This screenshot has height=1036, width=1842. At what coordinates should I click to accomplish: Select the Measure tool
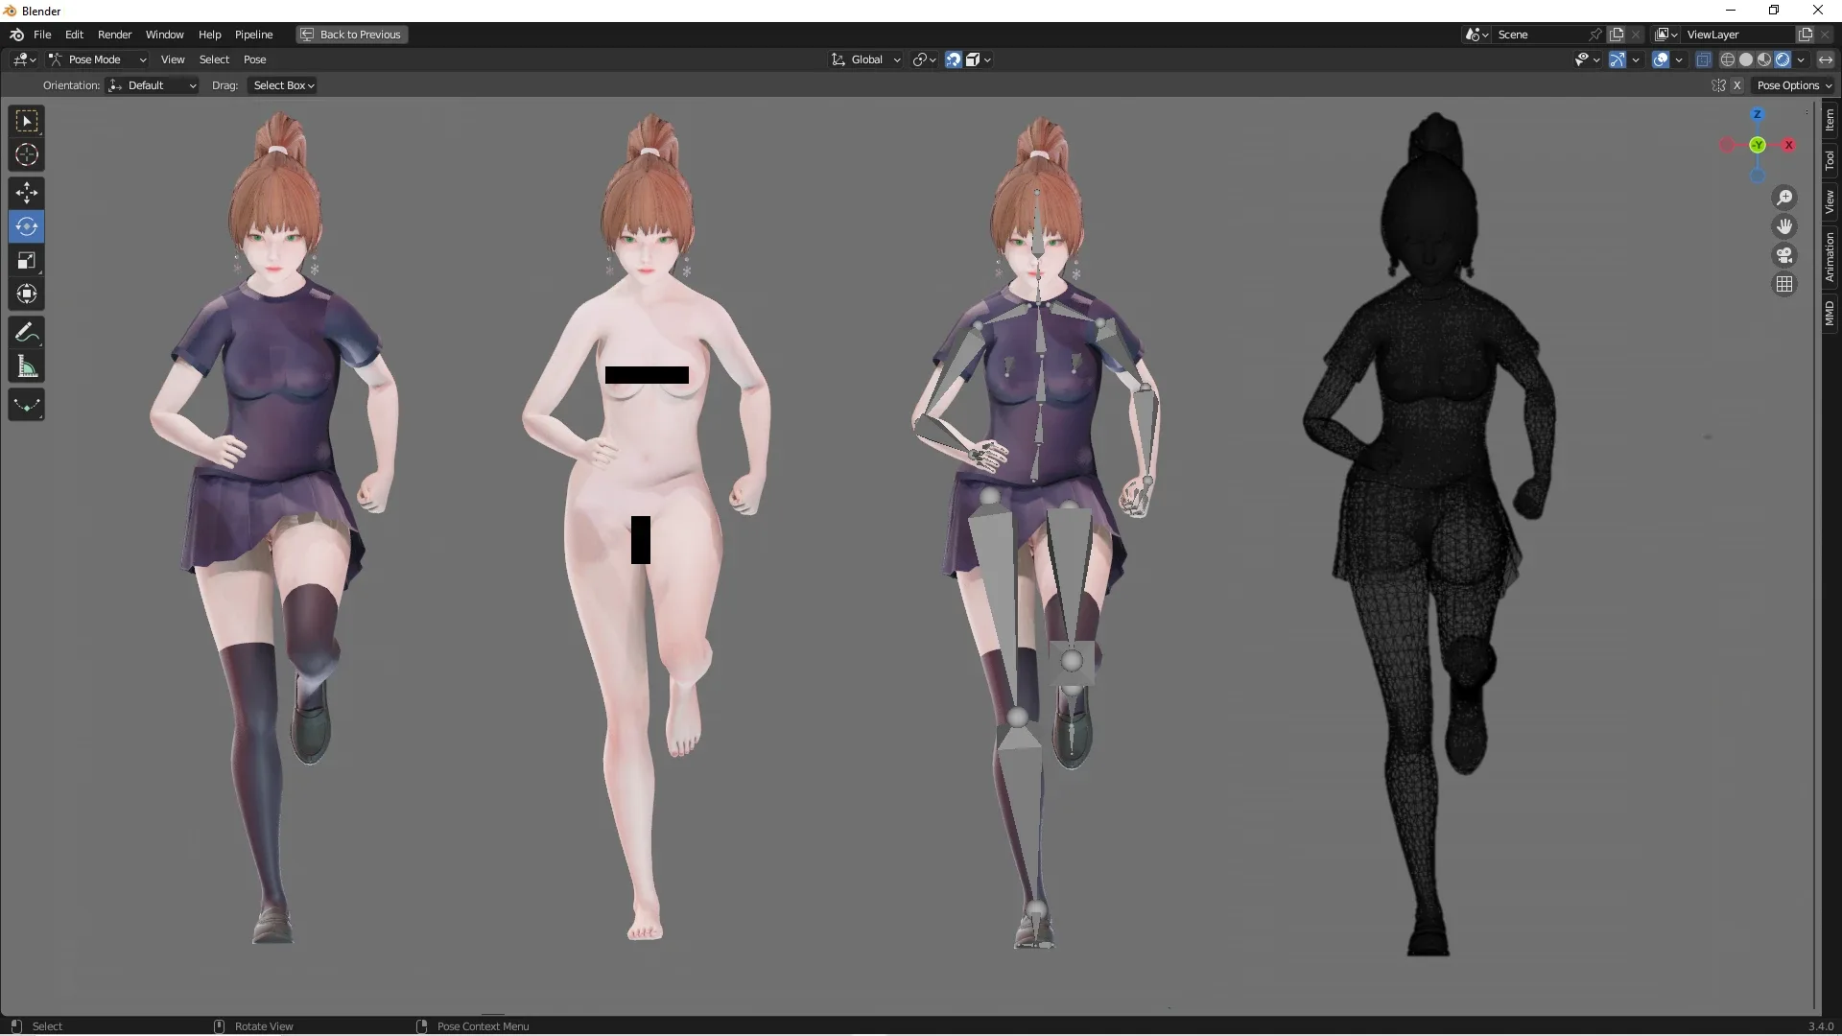26,366
